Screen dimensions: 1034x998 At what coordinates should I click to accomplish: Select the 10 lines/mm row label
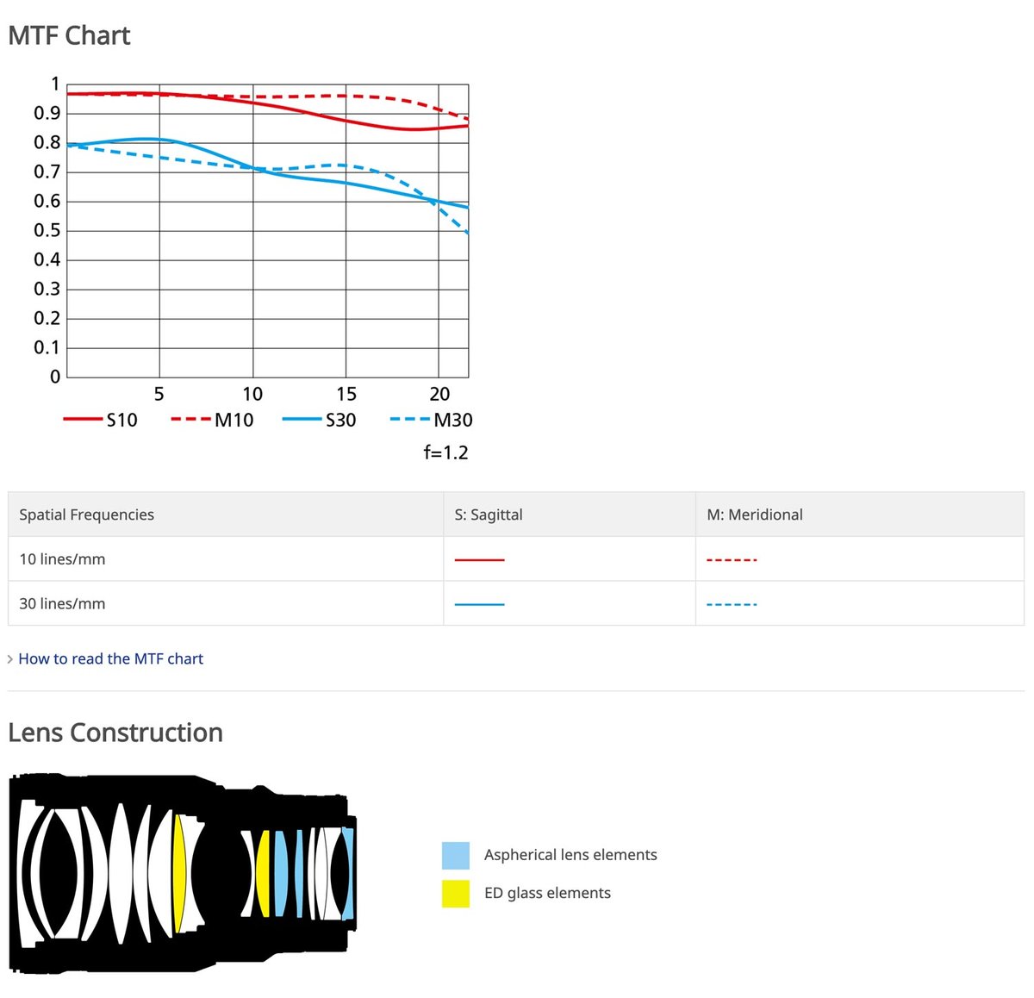tap(62, 559)
